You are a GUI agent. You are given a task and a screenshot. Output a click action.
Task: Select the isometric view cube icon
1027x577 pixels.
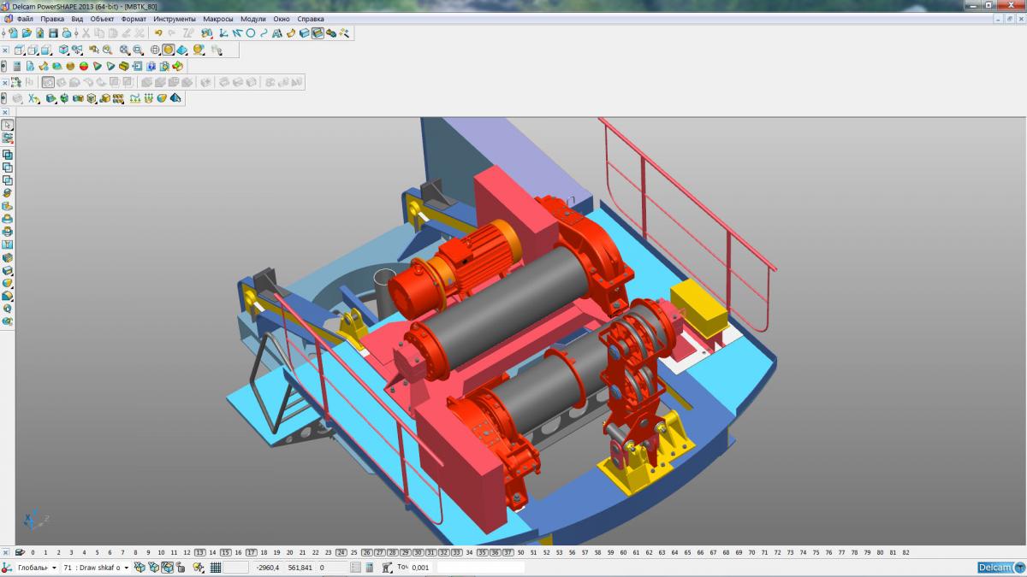click(x=63, y=50)
